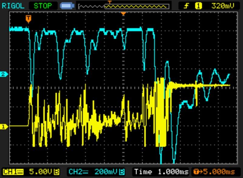Click the T marker above the memory bar
The width and height of the screenshot is (243, 178).
click(x=110, y=2)
